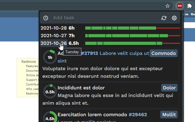Click the refresh sync icon
This screenshot has width=195, height=122.
coord(164,18)
